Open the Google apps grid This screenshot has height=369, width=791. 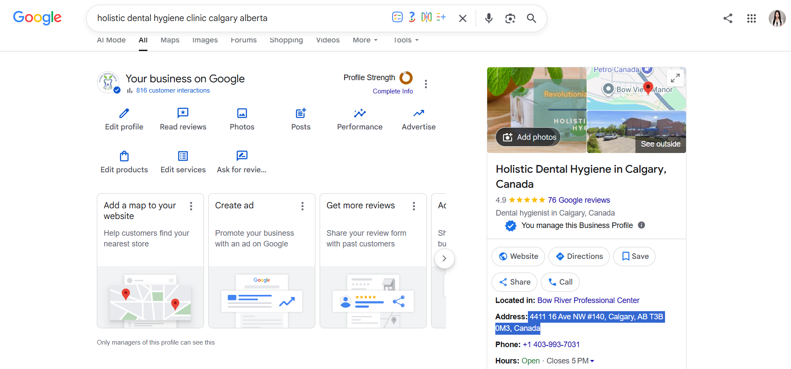751,18
